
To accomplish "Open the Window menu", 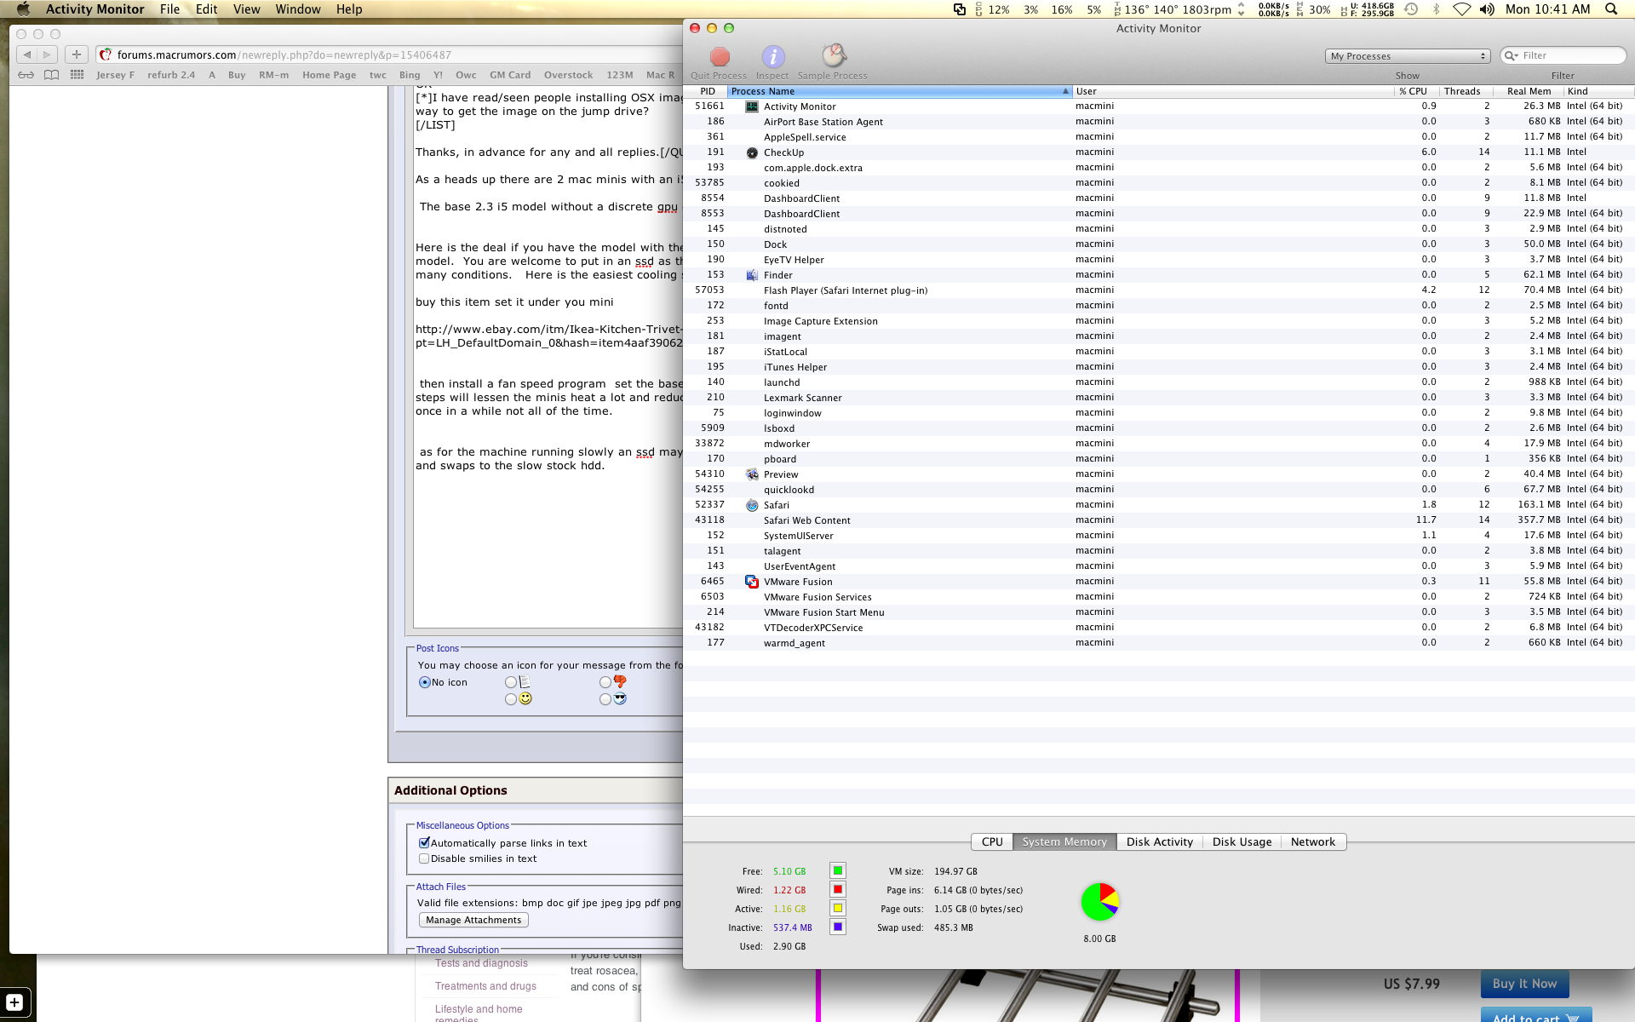I will pyautogui.click(x=298, y=9).
